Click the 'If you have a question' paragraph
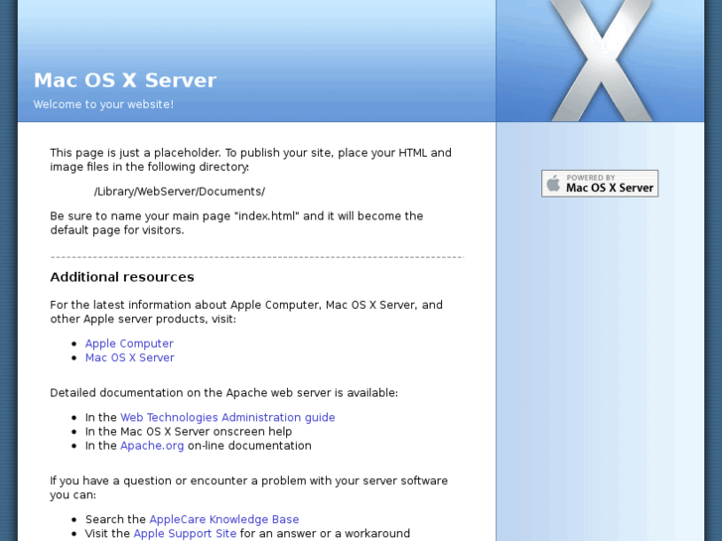The height and width of the screenshot is (541, 722). [x=249, y=487]
